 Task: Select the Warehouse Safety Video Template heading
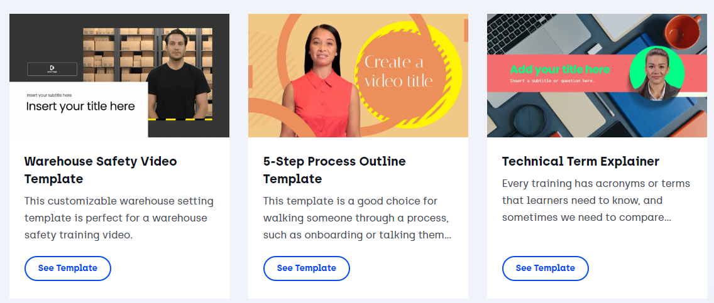tap(101, 170)
